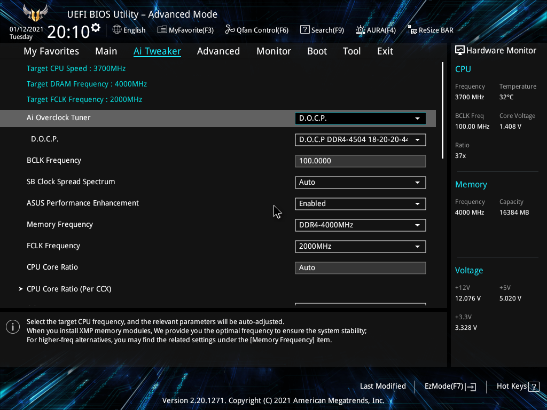Open the Ai Overclock Tuner dropdown

pos(360,119)
